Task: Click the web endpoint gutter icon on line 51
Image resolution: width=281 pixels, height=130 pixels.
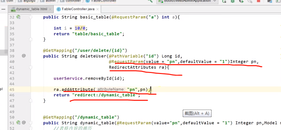Action: (18, 123)
